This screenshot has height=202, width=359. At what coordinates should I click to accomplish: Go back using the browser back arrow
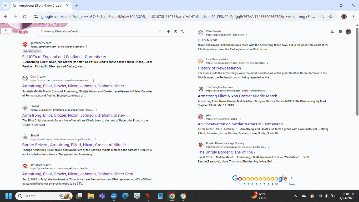[6, 17]
